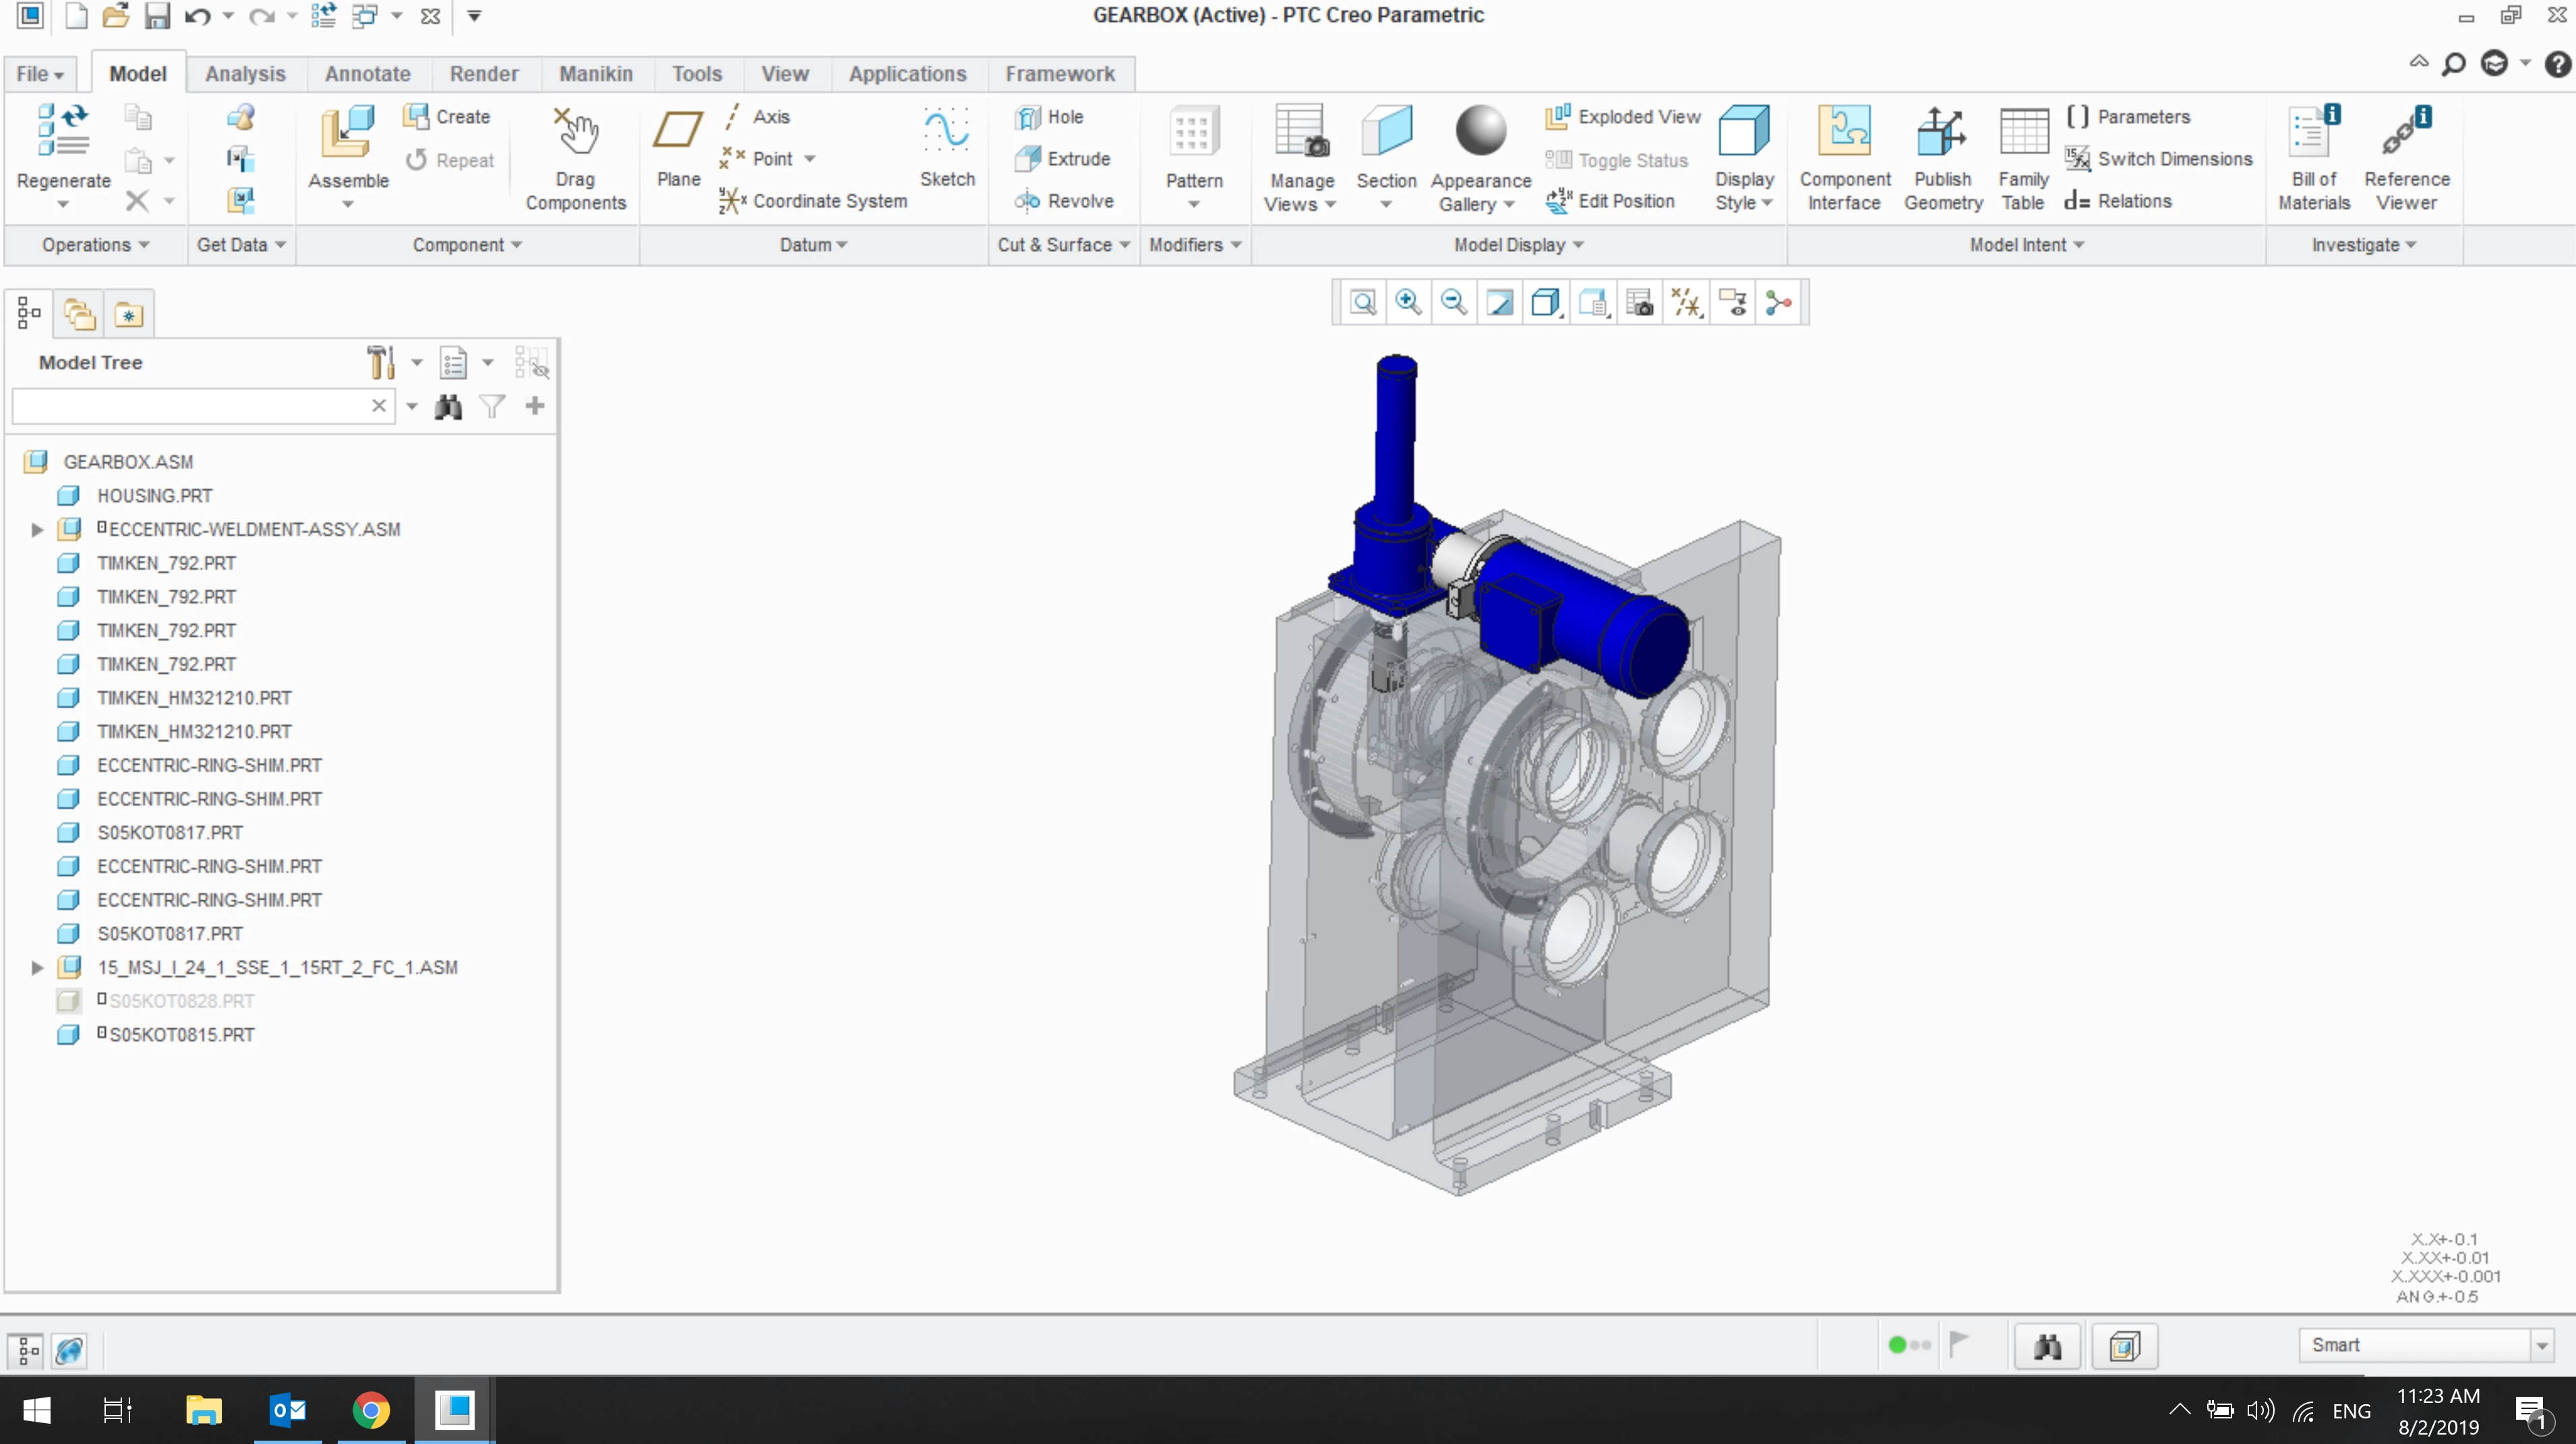Click the Regenerate icon
The width and height of the screenshot is (2576, 1444).
pos(63,132)
